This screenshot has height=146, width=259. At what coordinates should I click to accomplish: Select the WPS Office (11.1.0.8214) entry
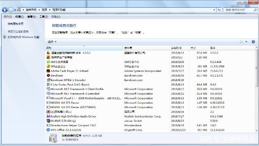click(x=66, y=130)
